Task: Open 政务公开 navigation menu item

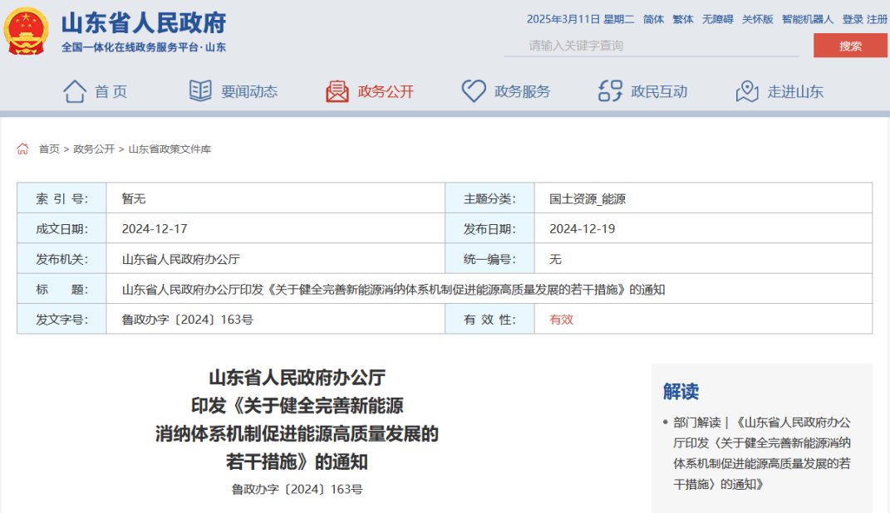Action: click(386, 92)
